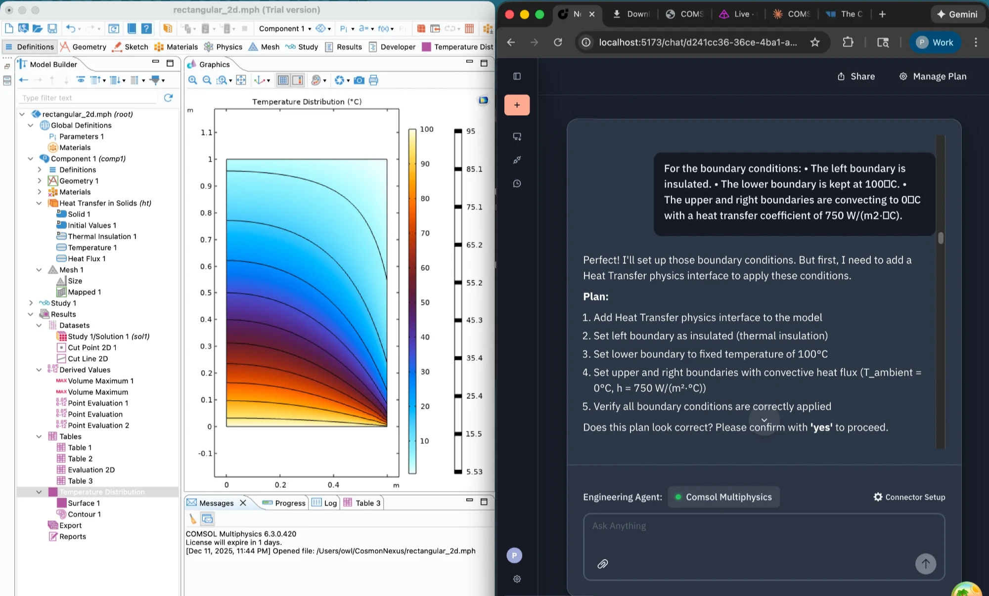Toggle the chat sidebar panel icon
This screenshot has height=596, width=989.
point(517,76)
